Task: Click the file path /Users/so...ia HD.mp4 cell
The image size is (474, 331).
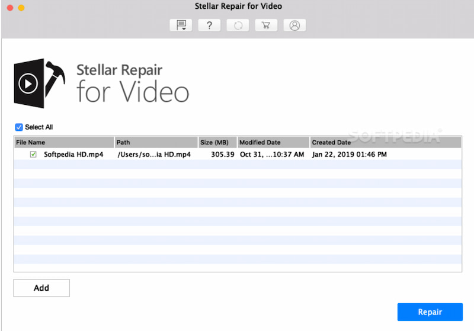Action: pos(153,155)
